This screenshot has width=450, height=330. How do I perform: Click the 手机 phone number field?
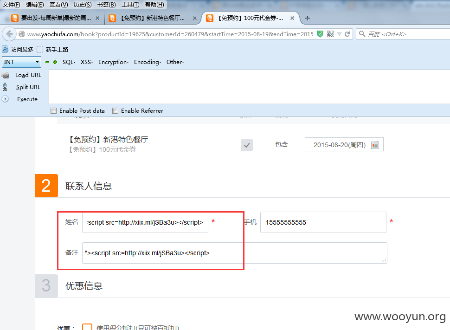[x=323, y=222]
